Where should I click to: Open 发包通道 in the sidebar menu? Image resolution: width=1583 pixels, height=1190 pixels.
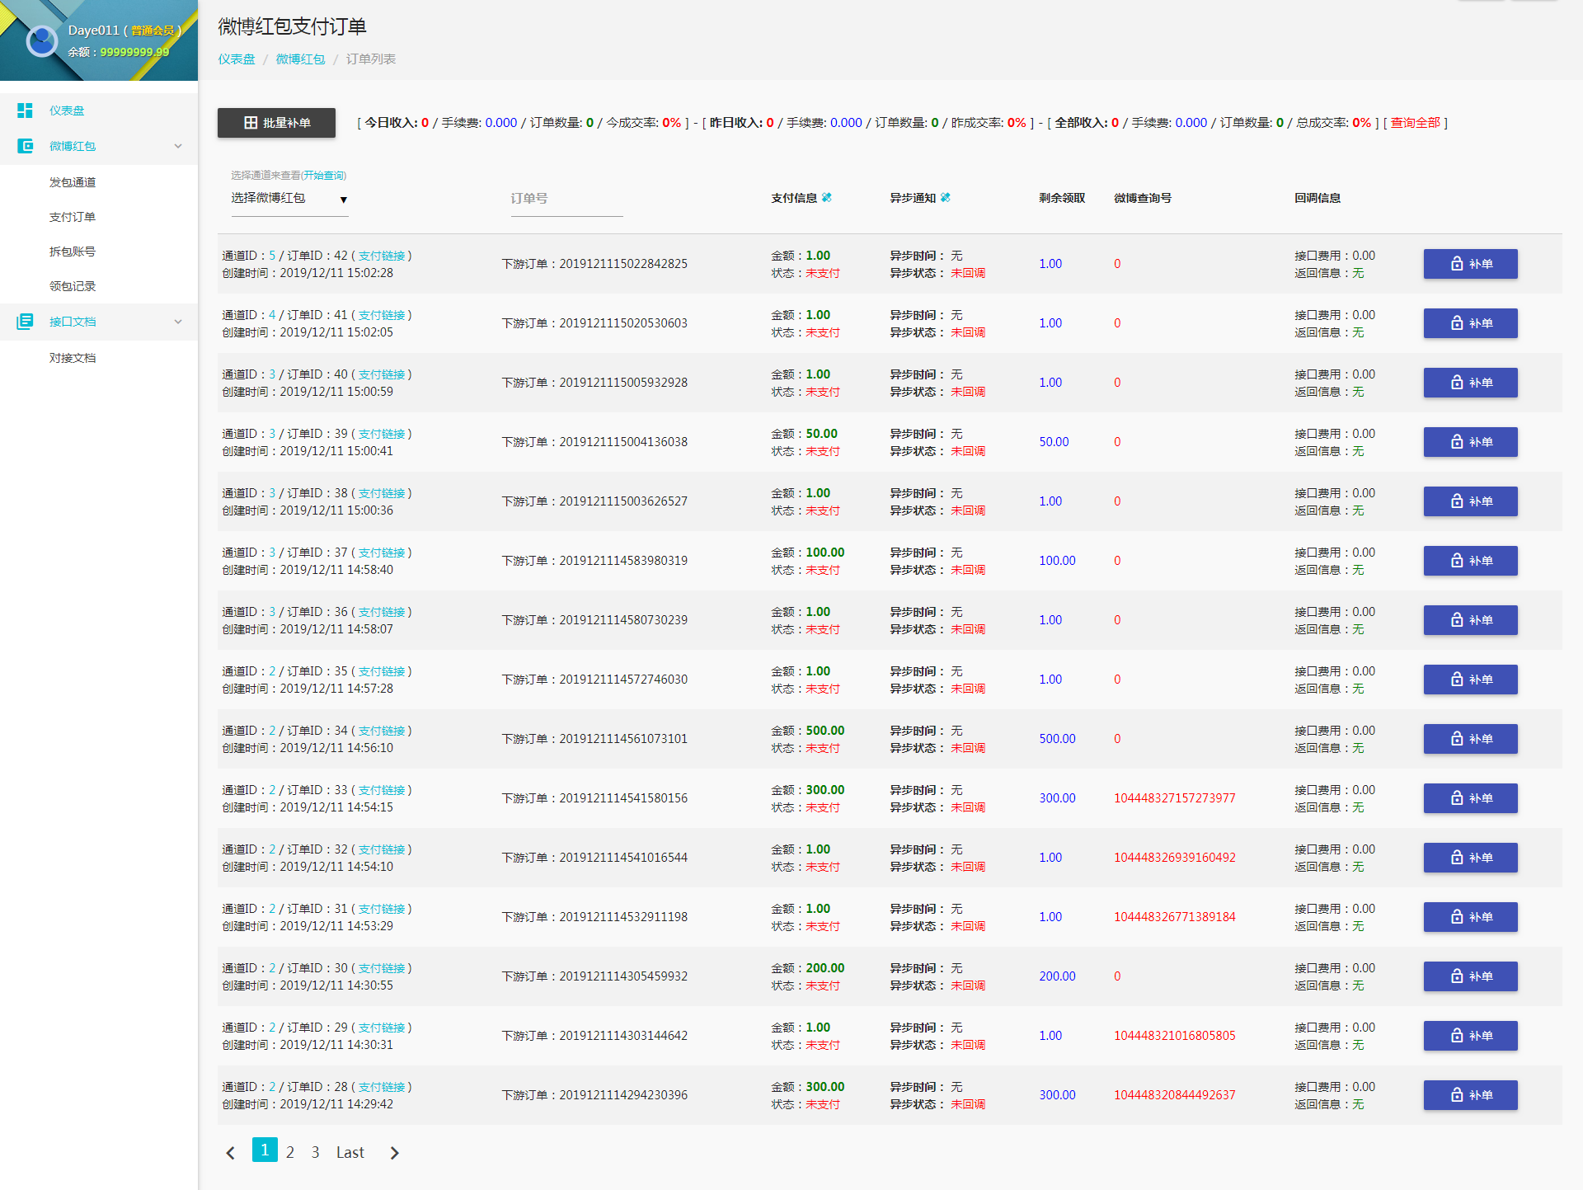pos(73,182)
